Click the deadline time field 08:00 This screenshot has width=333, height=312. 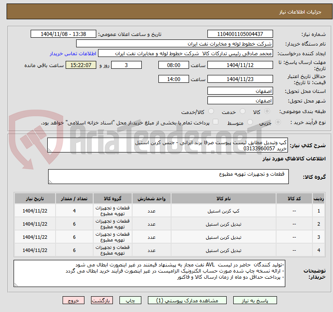[174, 65]
